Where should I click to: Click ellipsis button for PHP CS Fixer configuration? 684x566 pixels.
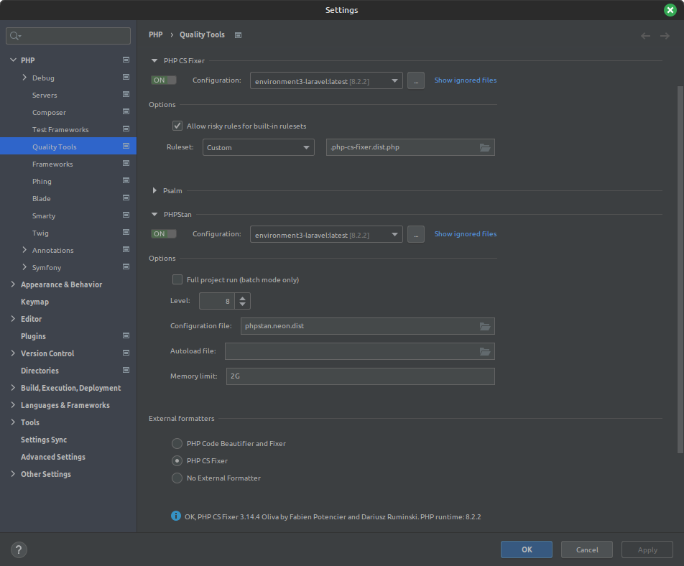click(416, 80)
